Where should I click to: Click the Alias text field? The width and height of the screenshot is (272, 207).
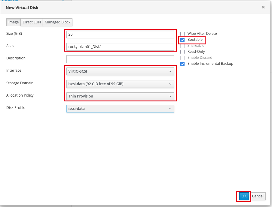120,47
